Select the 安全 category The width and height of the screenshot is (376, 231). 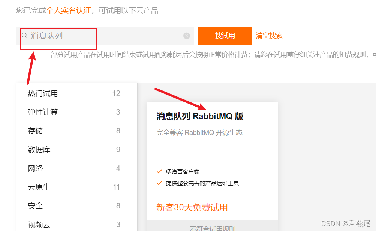click(x=35, y=205)
